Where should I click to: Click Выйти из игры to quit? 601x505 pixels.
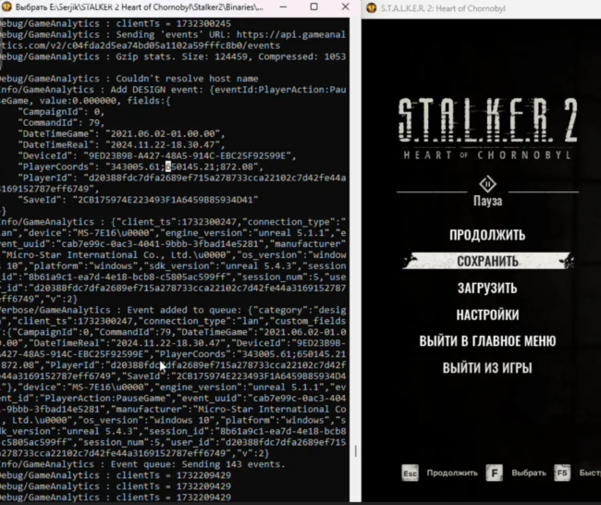(x=486, y=368)
